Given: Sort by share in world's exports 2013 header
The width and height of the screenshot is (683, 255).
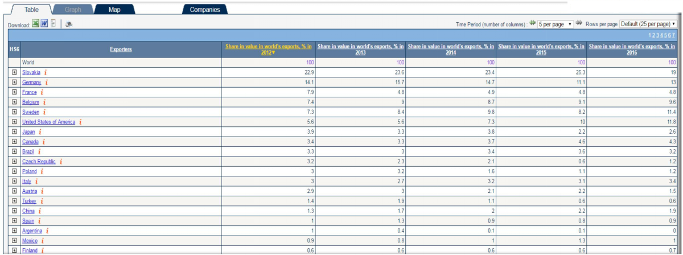Looking at the screenshot, I should [361, 50].
